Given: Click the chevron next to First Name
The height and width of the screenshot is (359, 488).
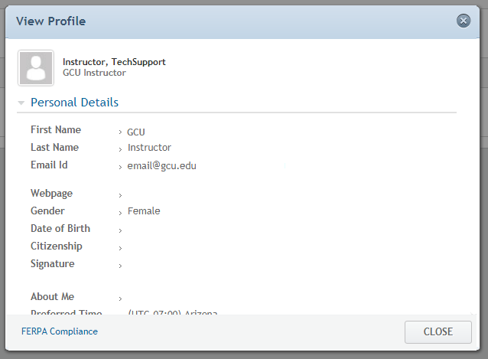Looking at the screenshot, I should [120, 132].
